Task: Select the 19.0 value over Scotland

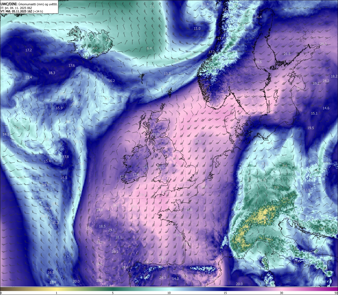Action: point(156,134)
